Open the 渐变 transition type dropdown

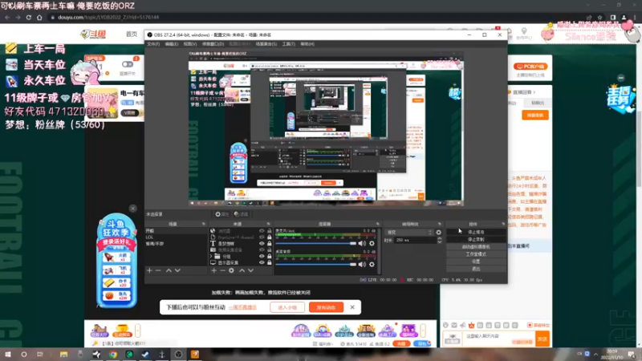(x=409, y=232)
